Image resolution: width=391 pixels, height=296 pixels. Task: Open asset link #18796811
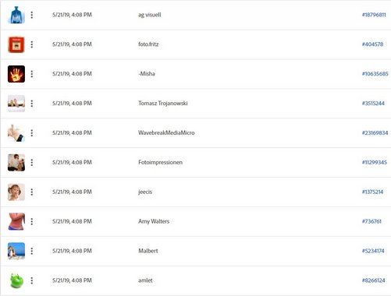pyautogui.click(x=374, y=15)
